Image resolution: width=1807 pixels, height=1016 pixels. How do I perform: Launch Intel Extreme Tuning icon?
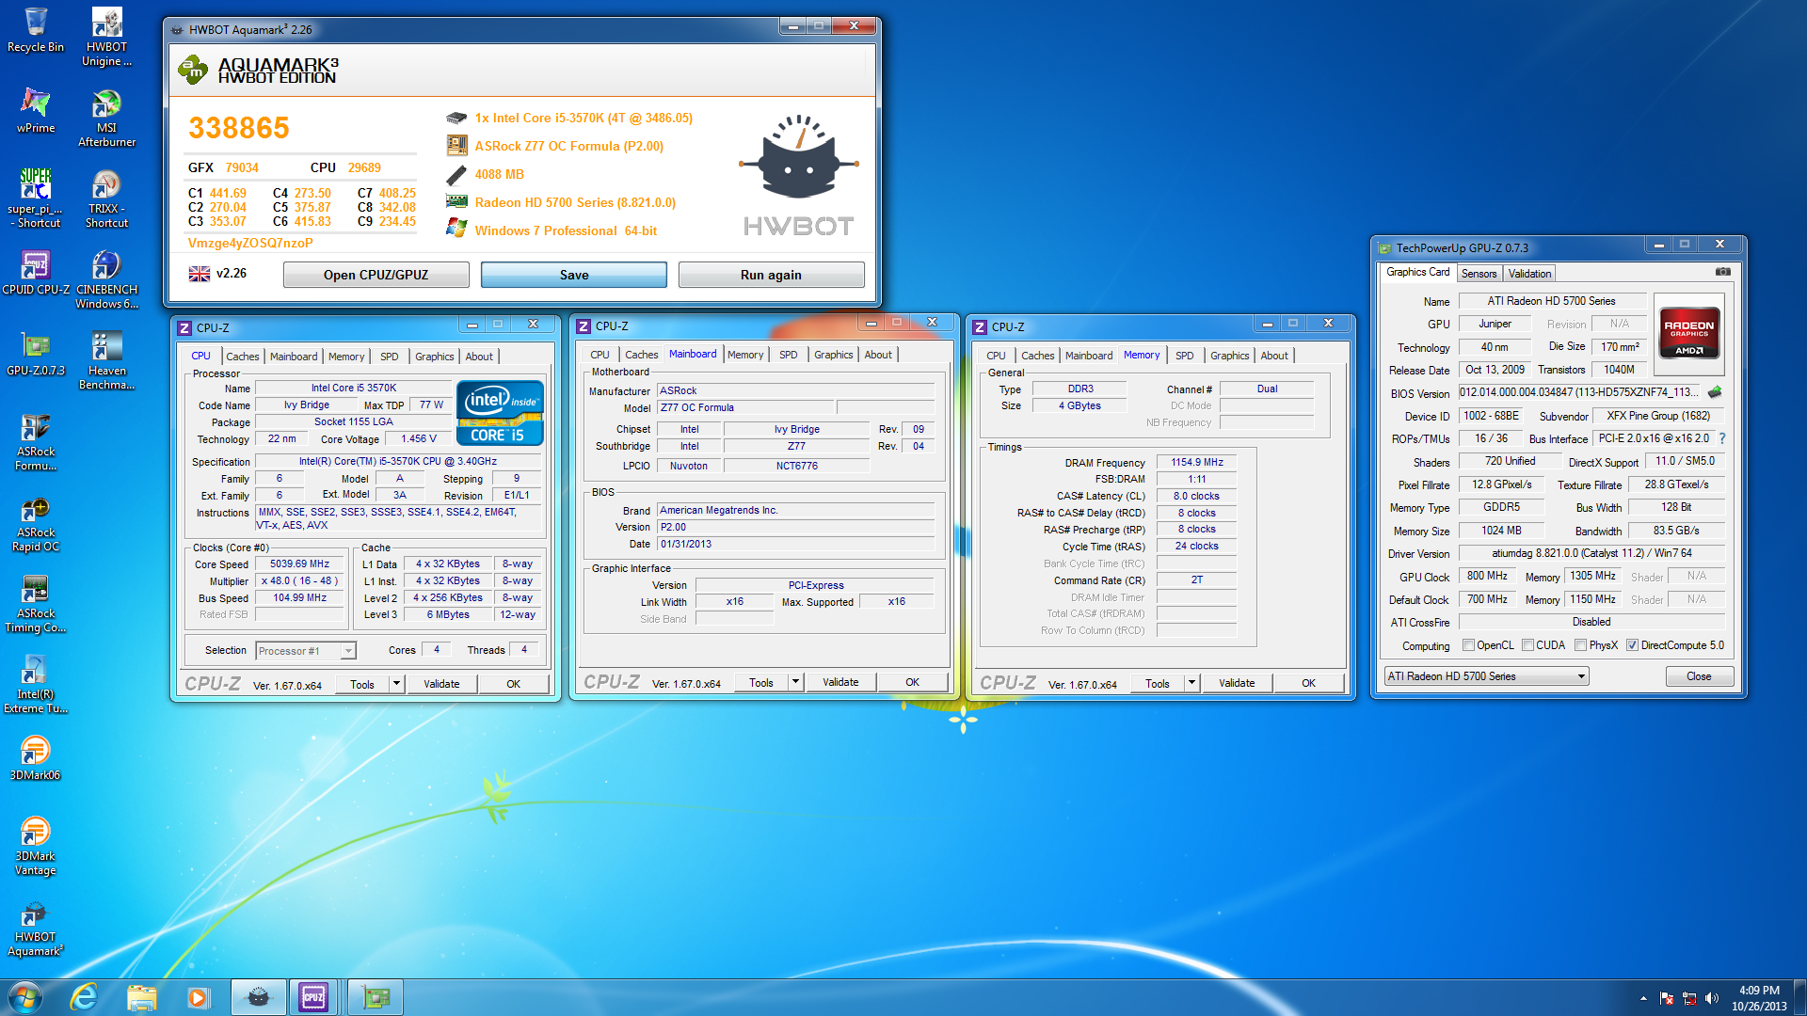pos(35,685)
